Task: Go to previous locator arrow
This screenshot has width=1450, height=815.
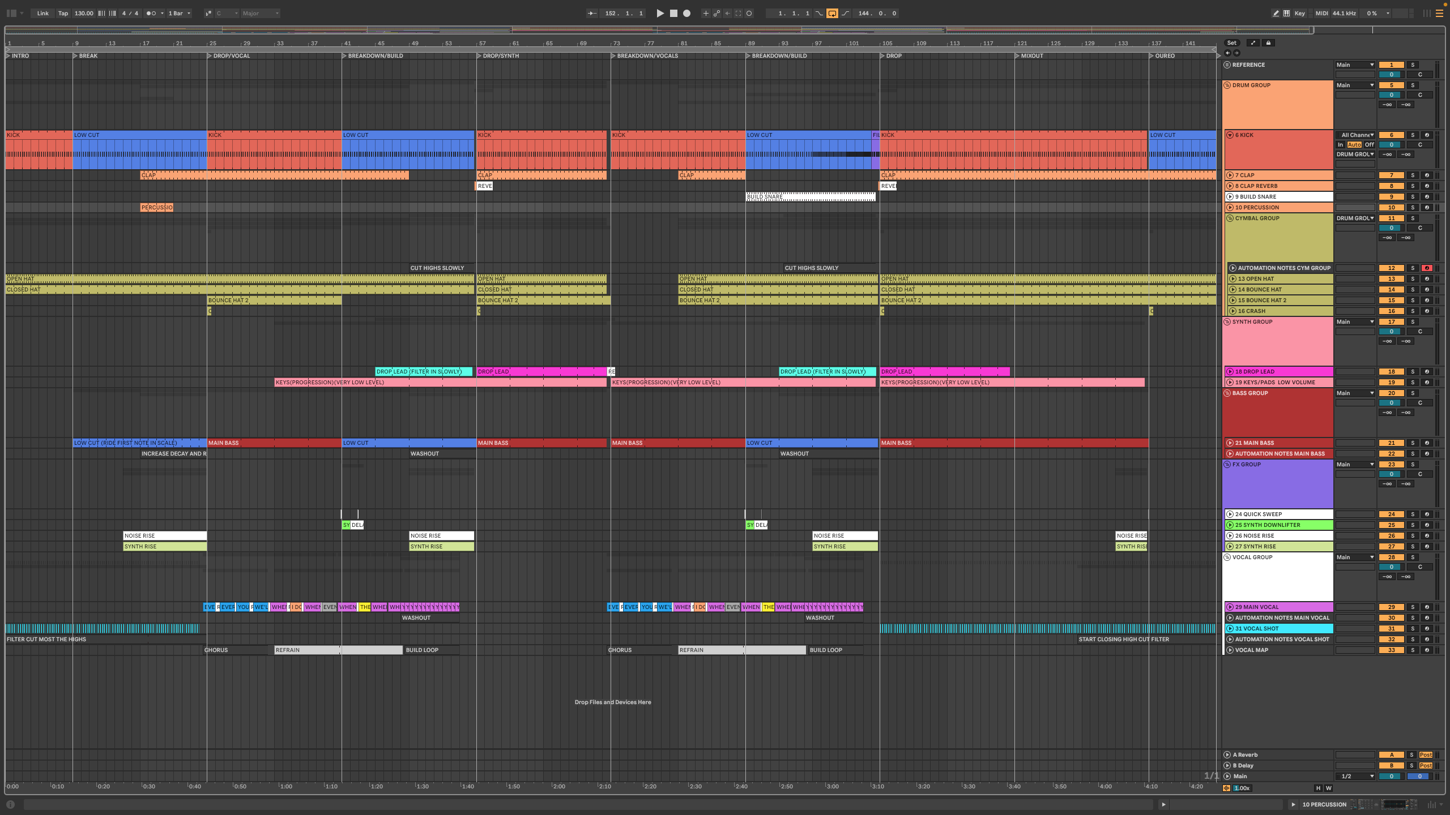Action: [x=1227, y=53]
